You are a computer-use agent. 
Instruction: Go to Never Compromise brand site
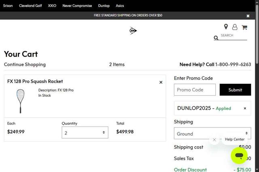pyautogui.click(x=77, y=6)
